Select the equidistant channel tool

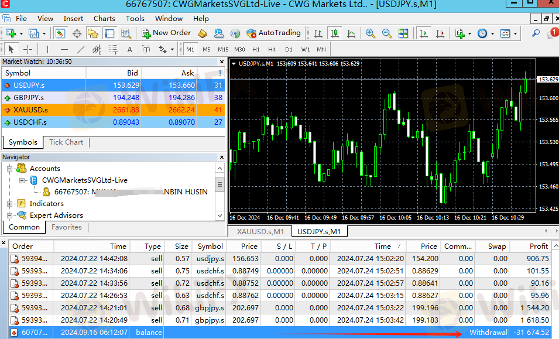tap(97, 49)
